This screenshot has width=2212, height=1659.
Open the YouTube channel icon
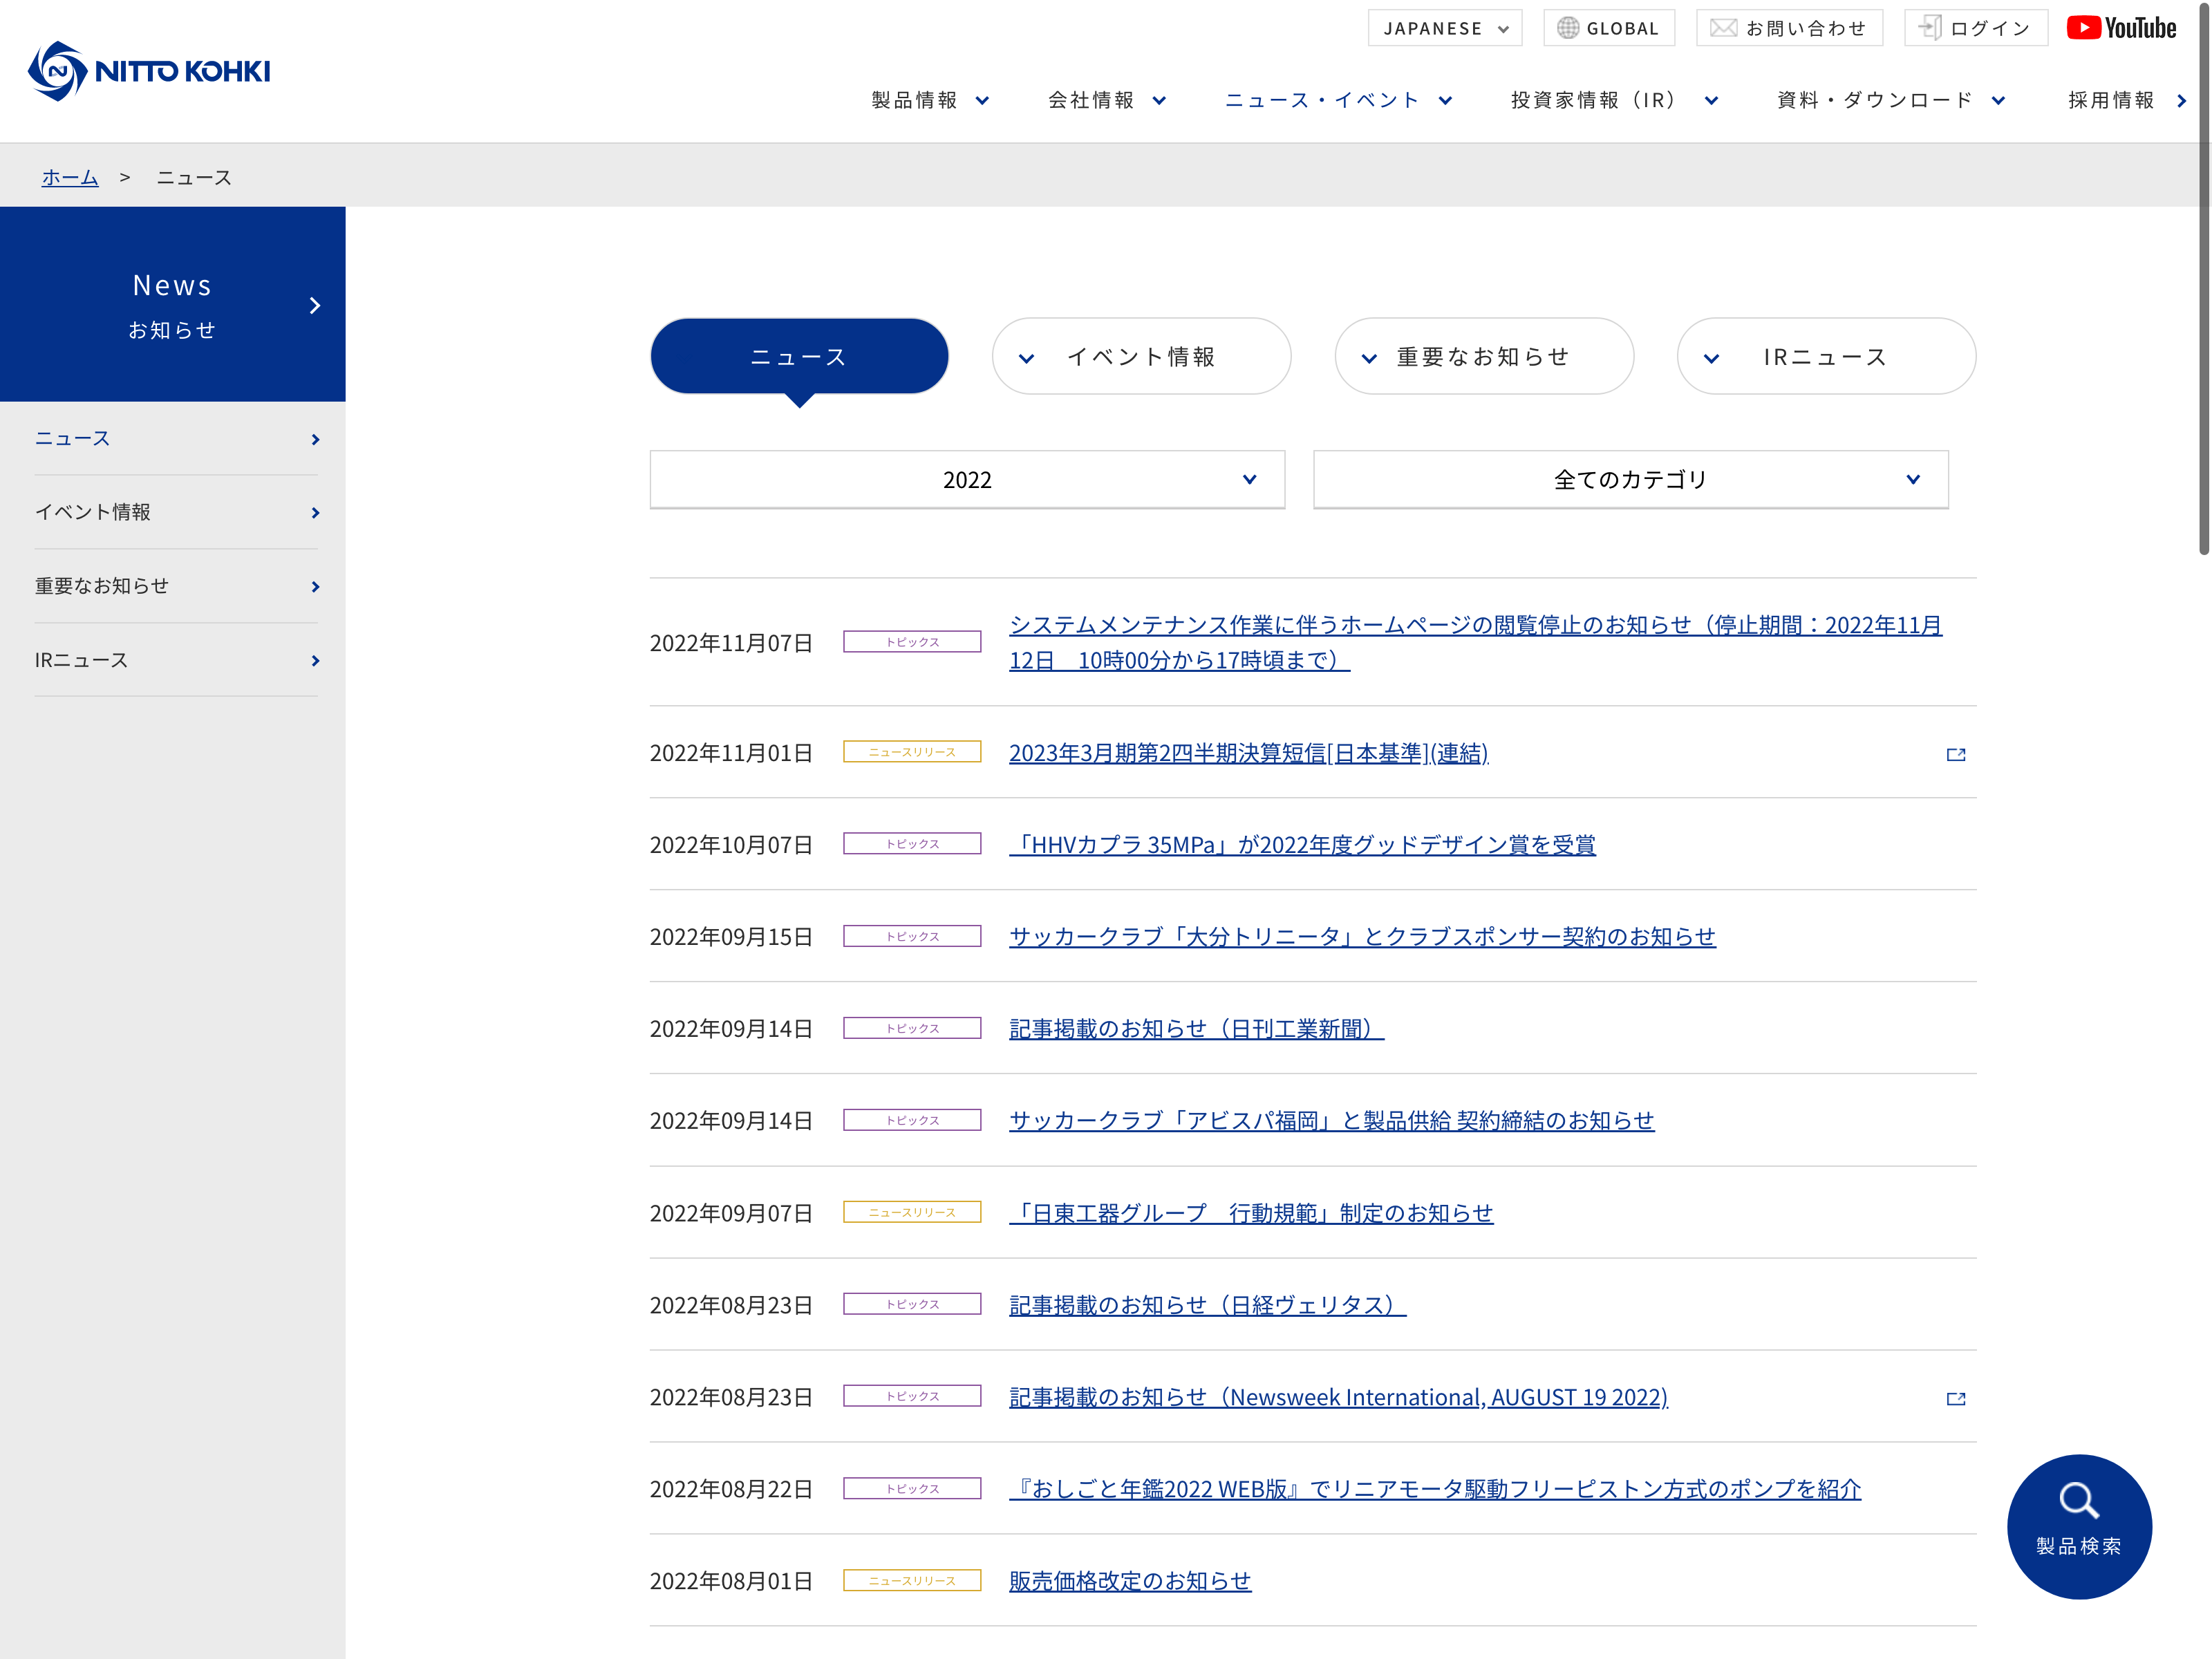pyautogui.click(x=2121, y=28)
